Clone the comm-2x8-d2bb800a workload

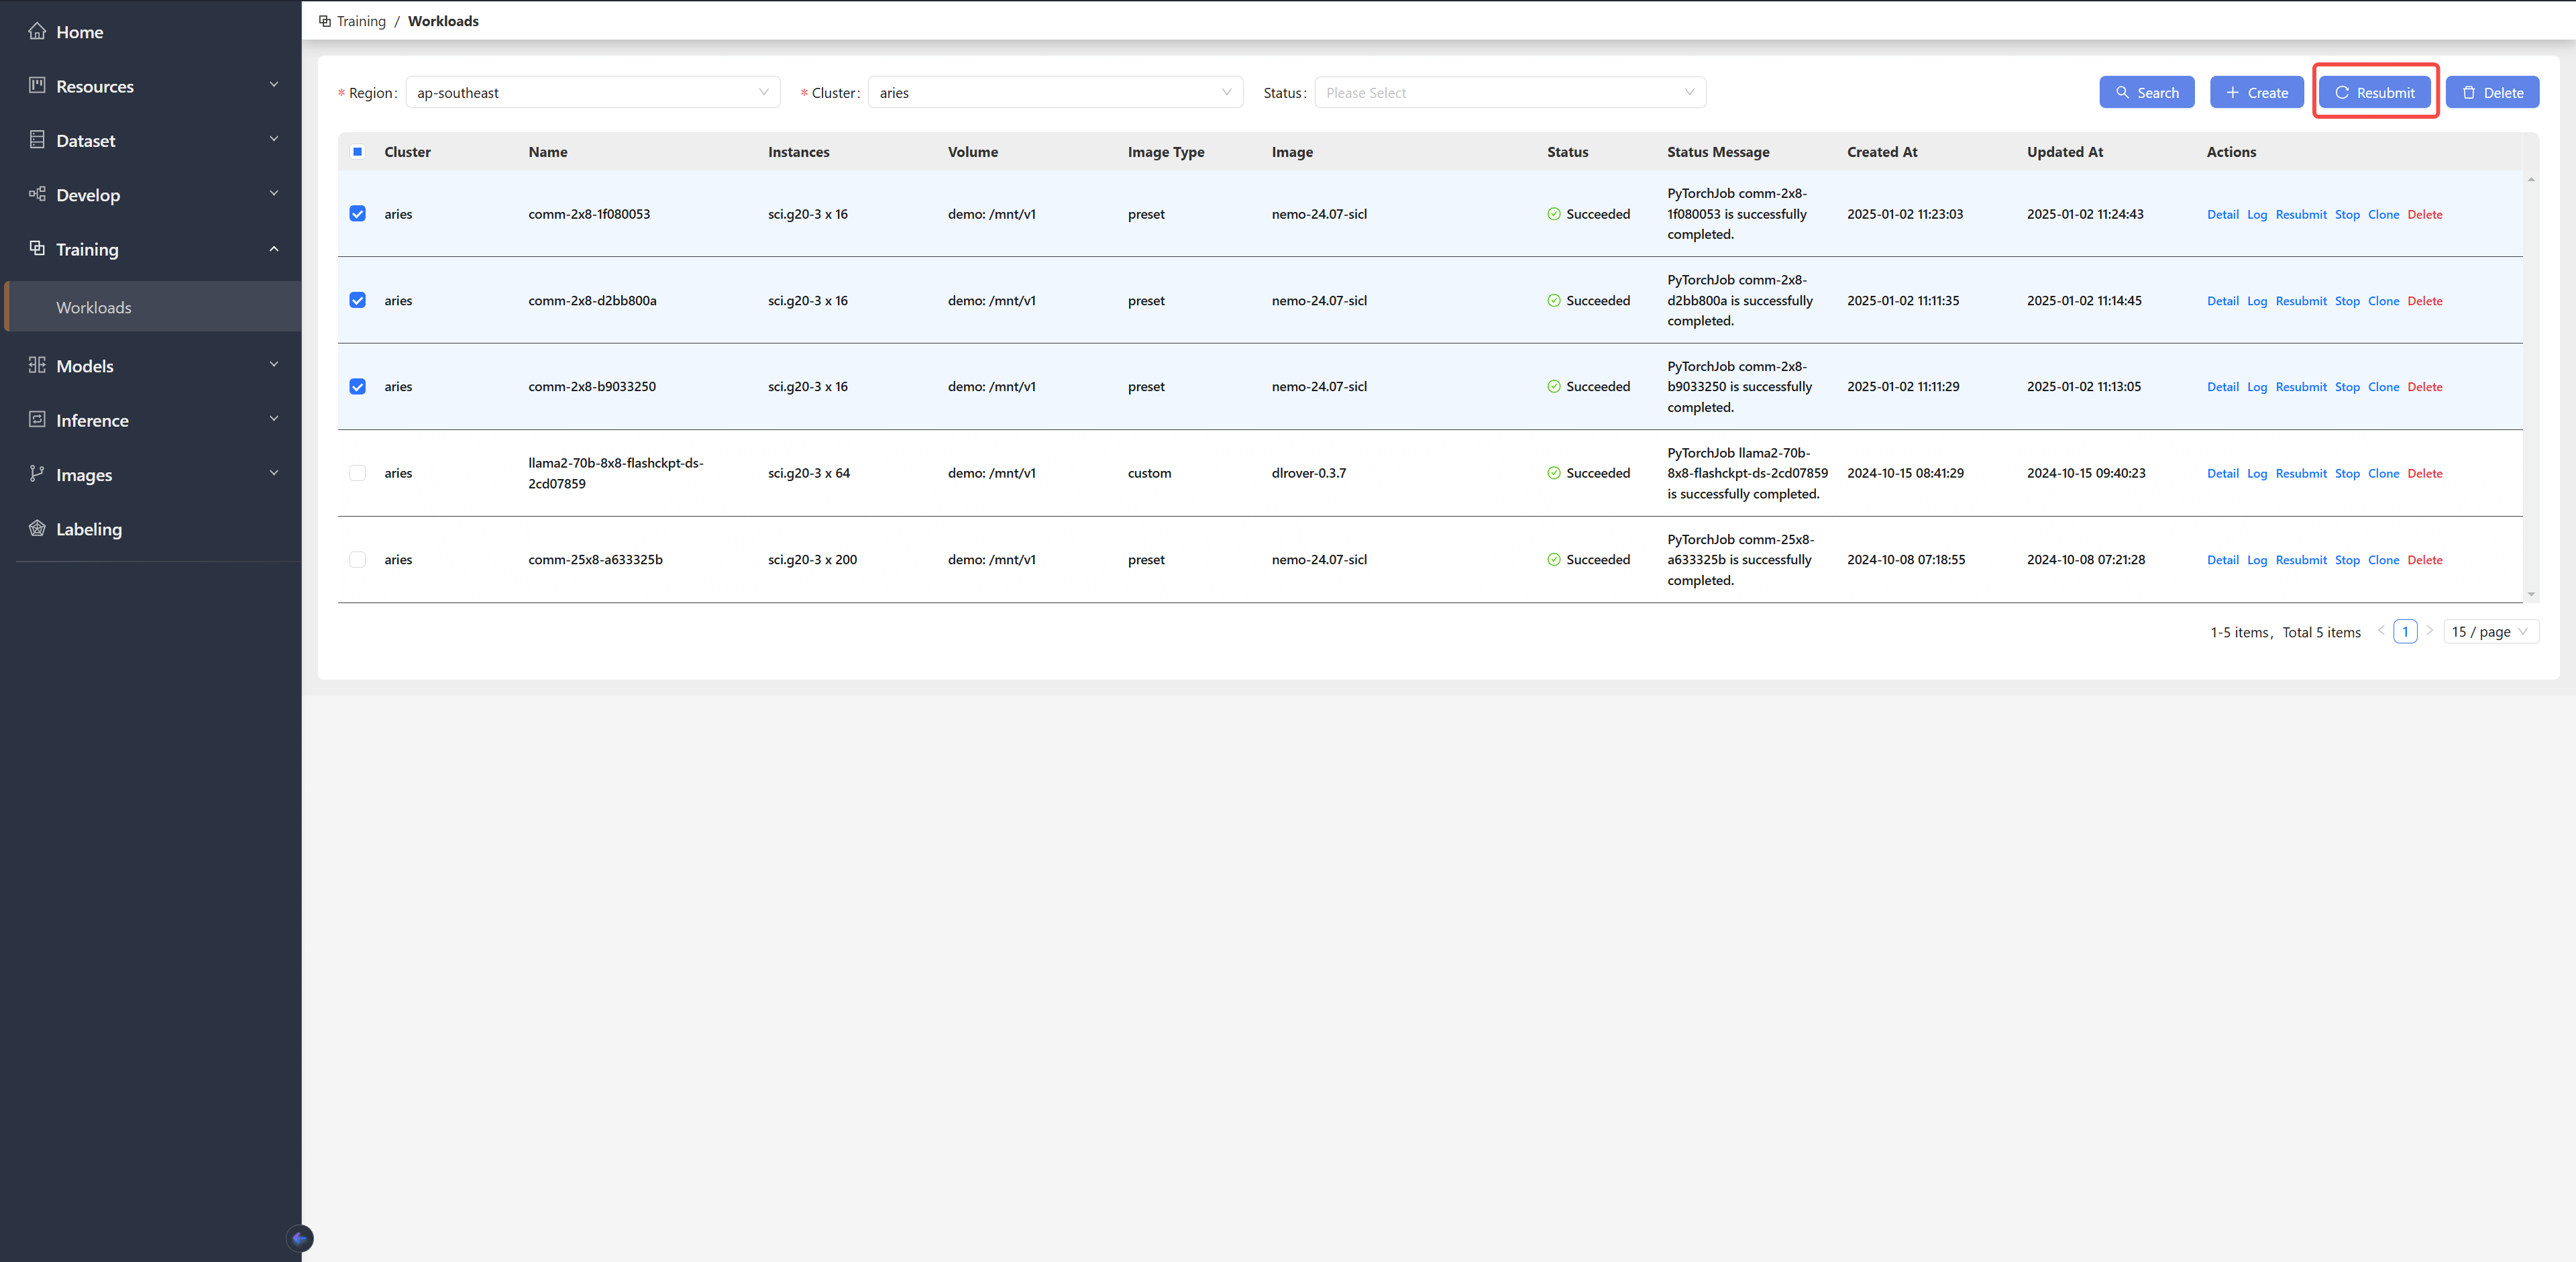[2383, 301]
